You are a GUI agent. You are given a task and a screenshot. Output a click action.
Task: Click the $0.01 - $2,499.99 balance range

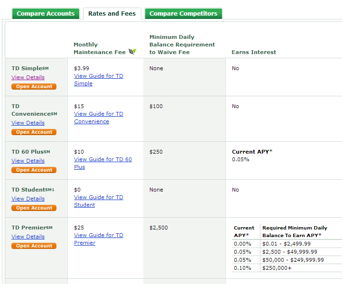point(287,244)
